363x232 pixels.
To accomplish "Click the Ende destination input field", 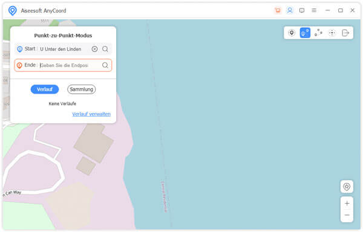I will (x=70, y=65).
